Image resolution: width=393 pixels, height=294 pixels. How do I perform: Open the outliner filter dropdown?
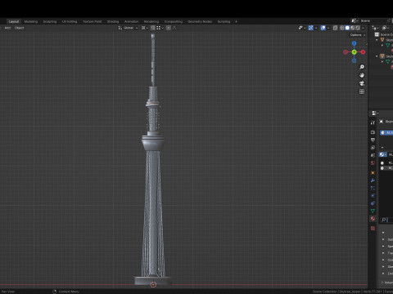coord(386,28)
